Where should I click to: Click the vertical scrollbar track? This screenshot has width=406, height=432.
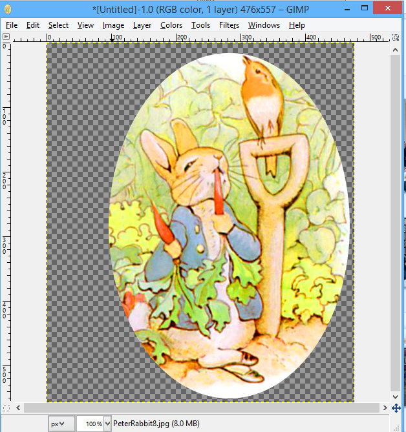click(x=395, y=223)
